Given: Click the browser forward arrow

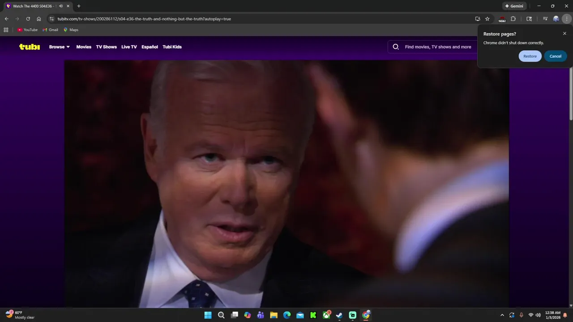Looking at the screenshot, I should pyautogui.click(x=17, y=19).
